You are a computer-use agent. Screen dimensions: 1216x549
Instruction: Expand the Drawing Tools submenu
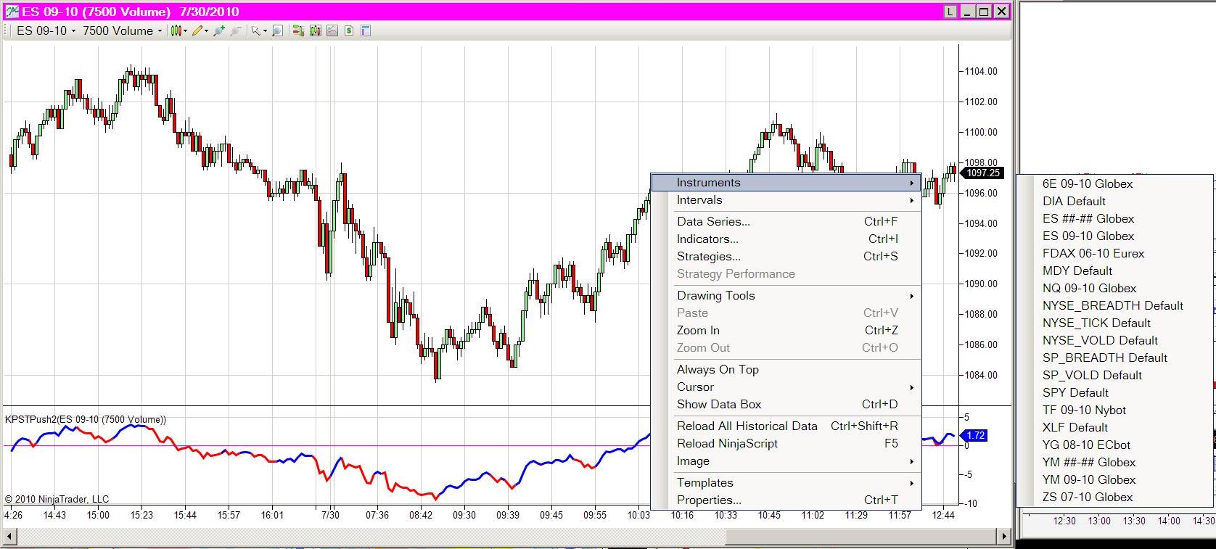[x=786, y=296]
